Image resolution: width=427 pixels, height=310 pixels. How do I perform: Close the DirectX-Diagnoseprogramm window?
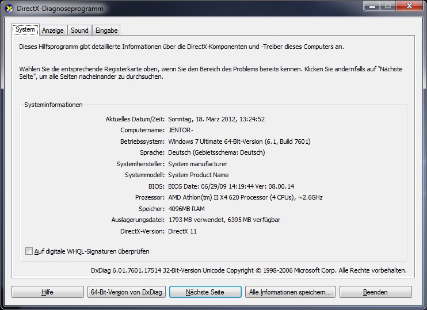click(409, 6)
